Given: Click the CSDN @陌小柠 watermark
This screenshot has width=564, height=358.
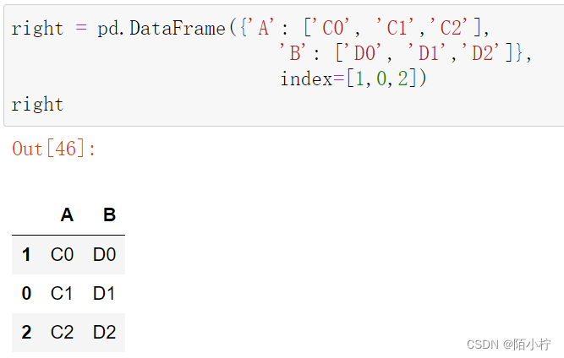Looking at the screenshot, I should (x=509, y=344).
